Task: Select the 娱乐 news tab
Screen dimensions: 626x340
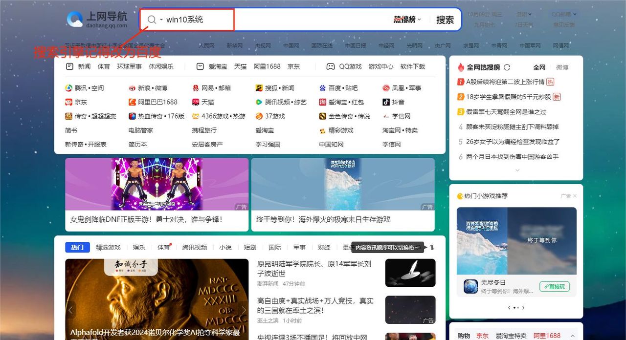Action: coord(139,248)
